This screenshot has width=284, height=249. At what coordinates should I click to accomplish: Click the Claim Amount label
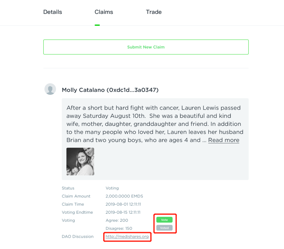click(76, 196)
